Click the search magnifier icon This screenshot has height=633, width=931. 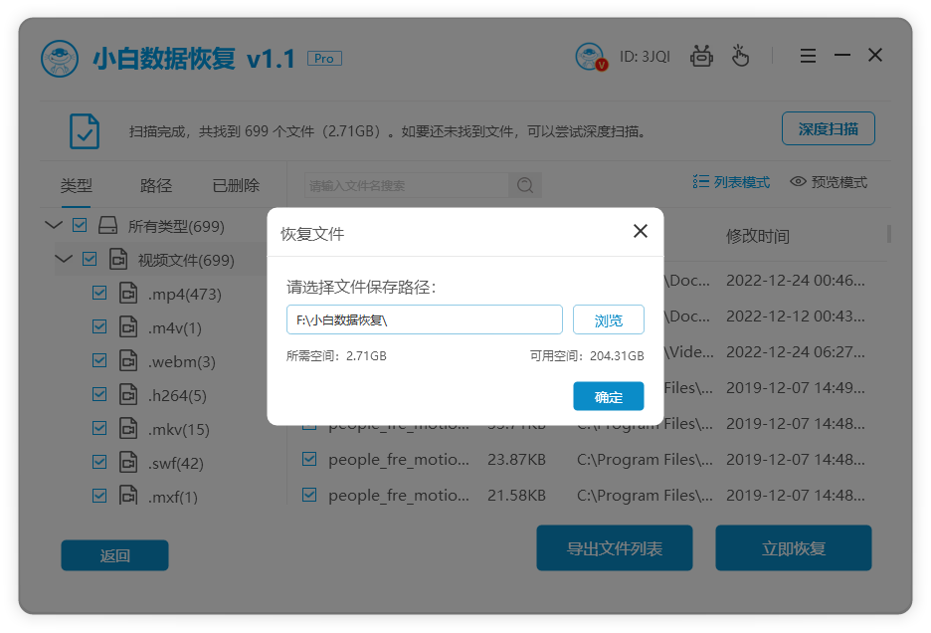[x=524, y=185]
